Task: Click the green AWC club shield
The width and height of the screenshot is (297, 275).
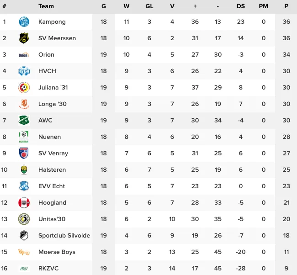Action: (x=24, y=120)
